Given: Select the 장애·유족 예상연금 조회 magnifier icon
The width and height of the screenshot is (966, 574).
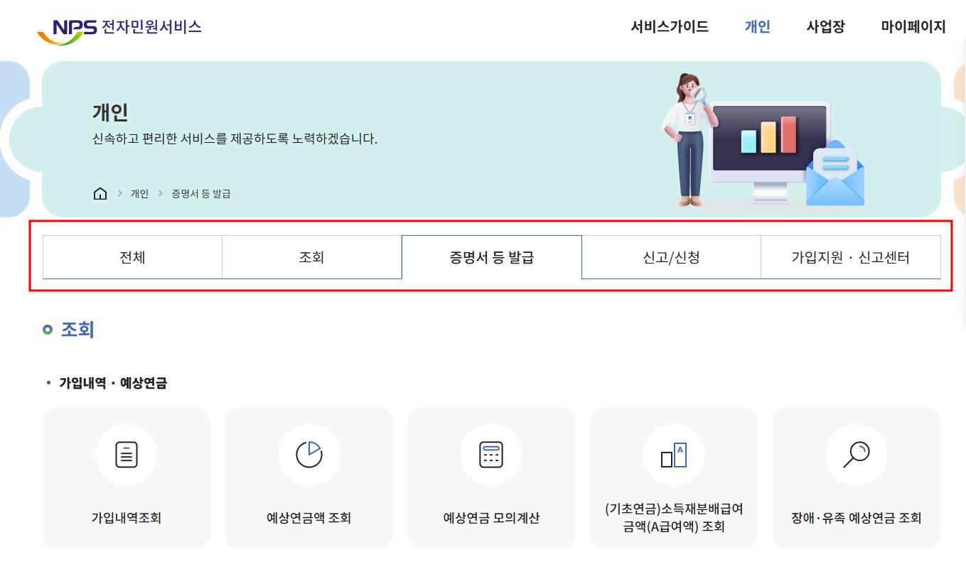Looking at the screenshot, I should point(857,455).
